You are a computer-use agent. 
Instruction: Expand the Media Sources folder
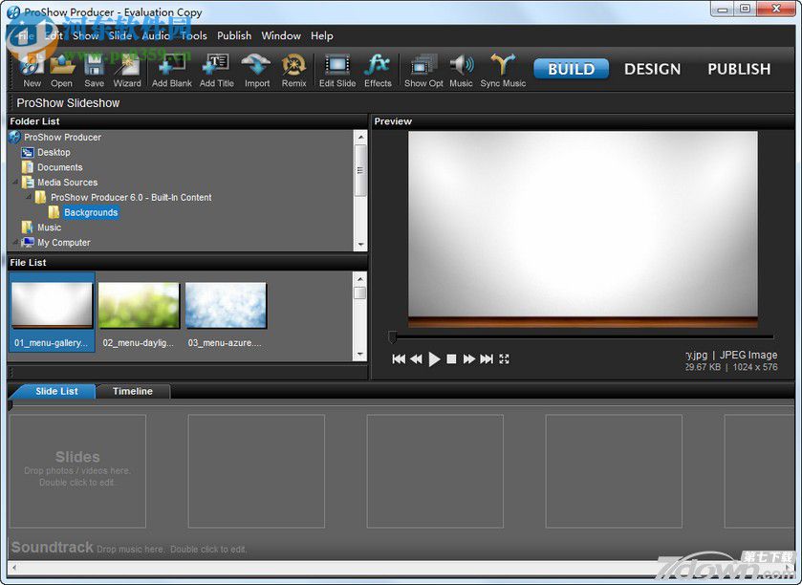click(13, 182)
